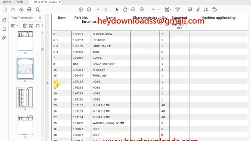Click item number 6-3
This screenshot has width=251, height=141.
pos(56,52)
